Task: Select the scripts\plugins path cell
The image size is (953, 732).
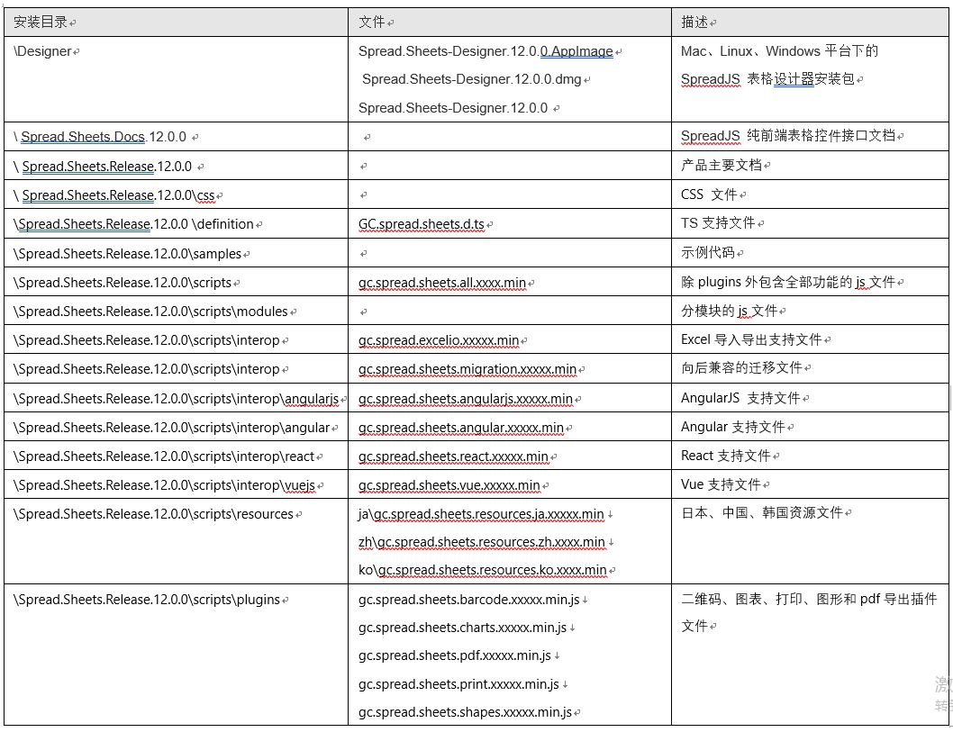Action: [176, 655]
